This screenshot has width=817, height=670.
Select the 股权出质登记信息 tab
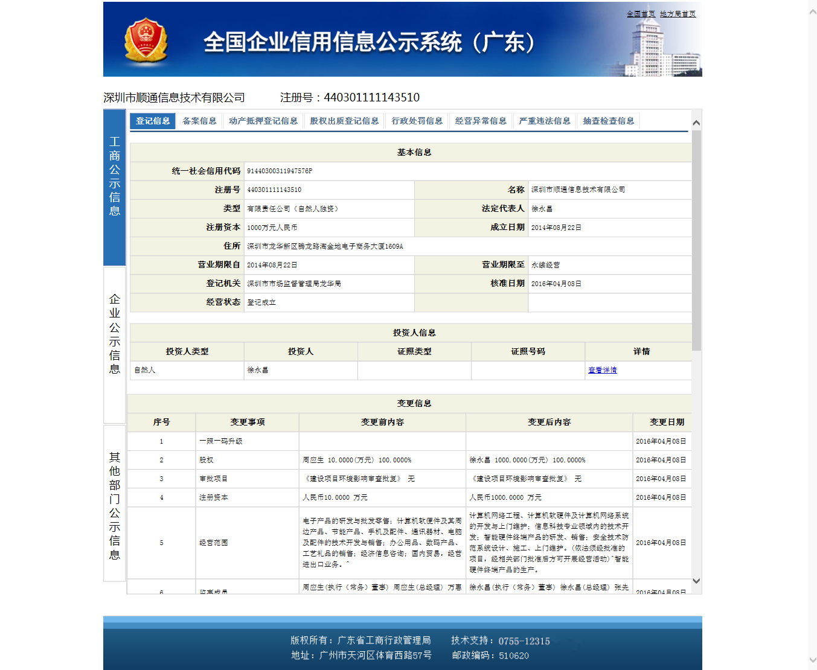(x=344, y=121)
